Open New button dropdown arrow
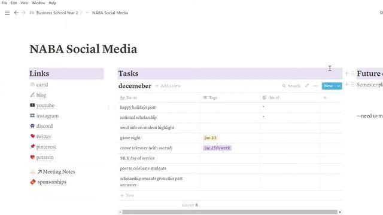The height and width of the screenshot is (215, 383). 338,86
